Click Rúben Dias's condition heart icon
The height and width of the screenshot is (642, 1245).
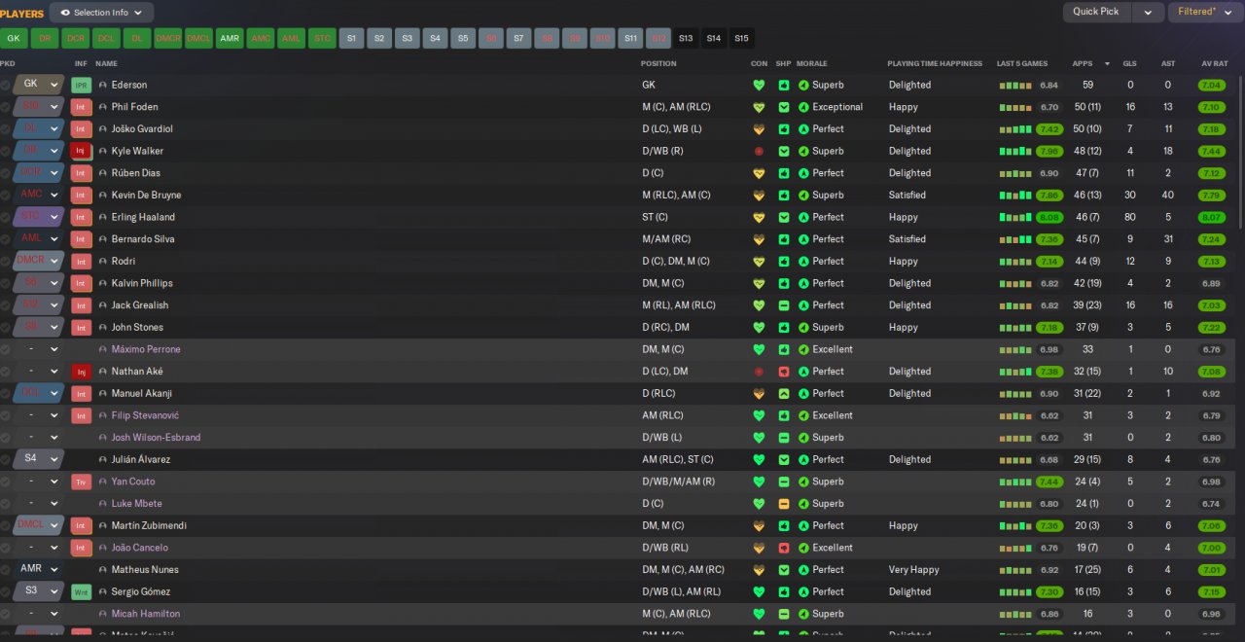pyautogui.click(x=759, y=173)
